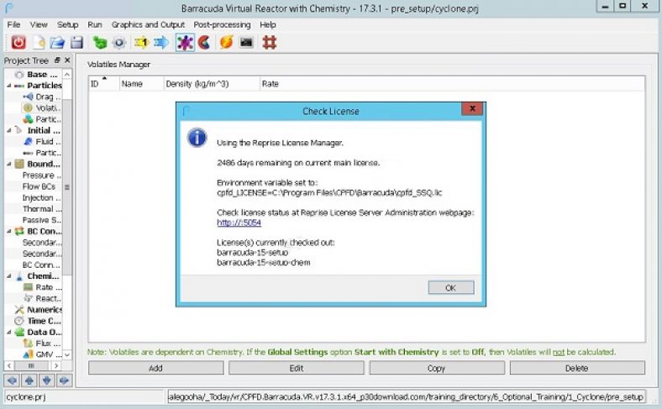Viewport: 662px width, 409px height.
Task: Click the down arrow below Project Tree
Action: click(46, 380)
